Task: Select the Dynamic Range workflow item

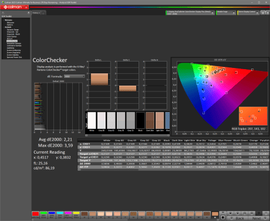Action: point(13,30)
